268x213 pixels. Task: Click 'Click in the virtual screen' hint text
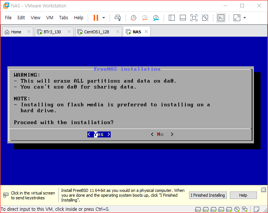click(x=33, y=195)
